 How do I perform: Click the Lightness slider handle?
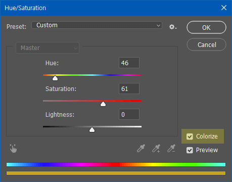click(92, 129)
